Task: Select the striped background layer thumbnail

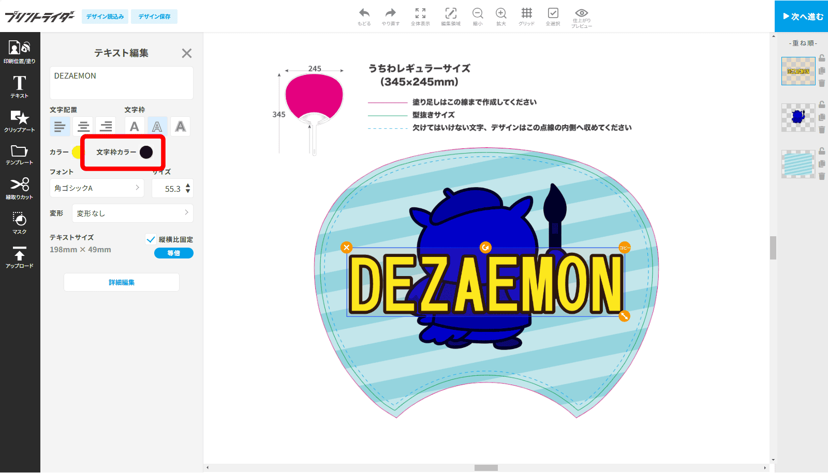Action: pyautogui.click(x=799, y=164)
